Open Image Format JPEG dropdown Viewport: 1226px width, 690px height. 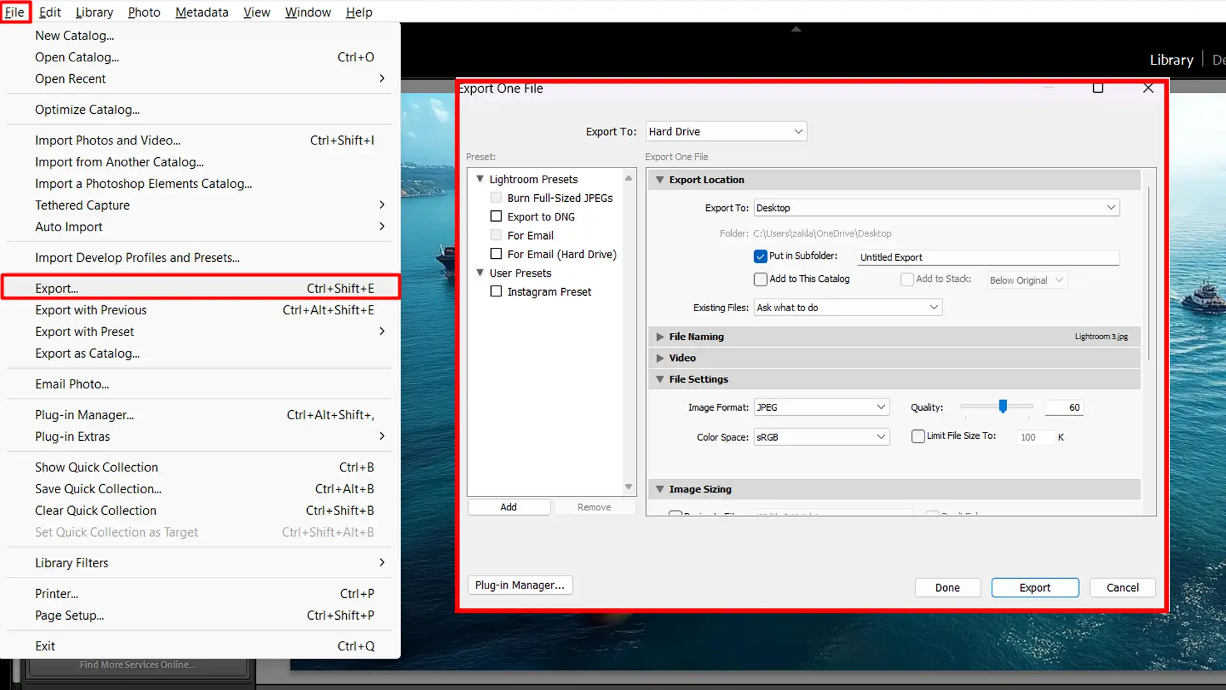tap(821, 407)
